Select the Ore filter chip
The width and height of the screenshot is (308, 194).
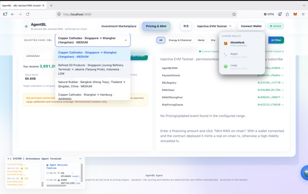click(x=213, y=40)
